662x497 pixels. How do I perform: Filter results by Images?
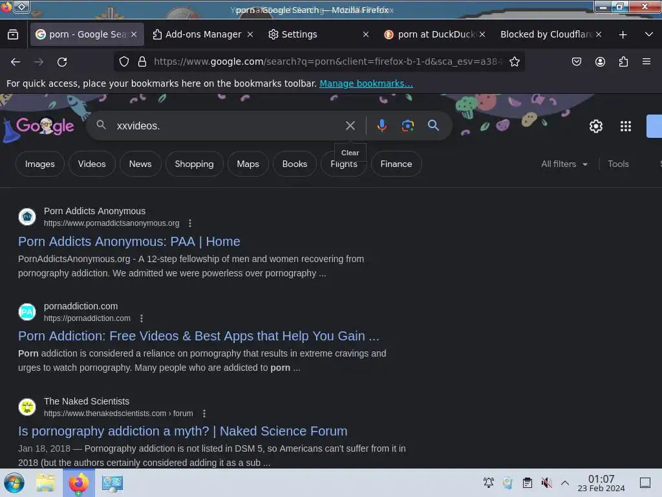tap(39, 164)
